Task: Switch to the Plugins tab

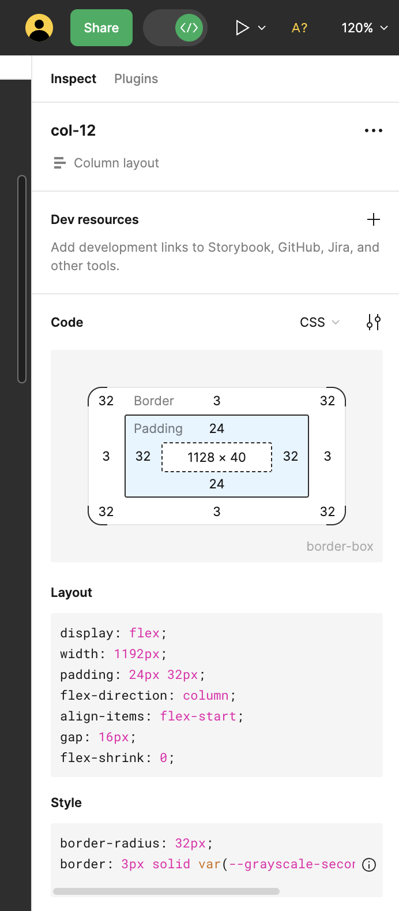Action: point(136,79)
